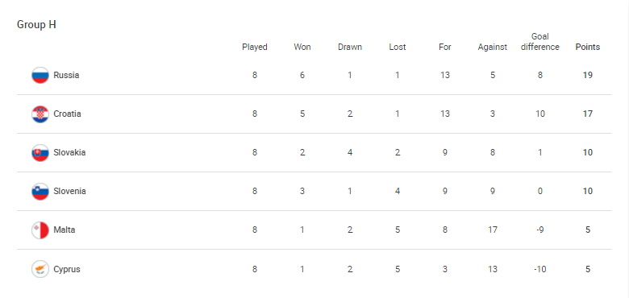Click the Slovenia flag icon
629x298 pixels.
(x=40, y=192)
